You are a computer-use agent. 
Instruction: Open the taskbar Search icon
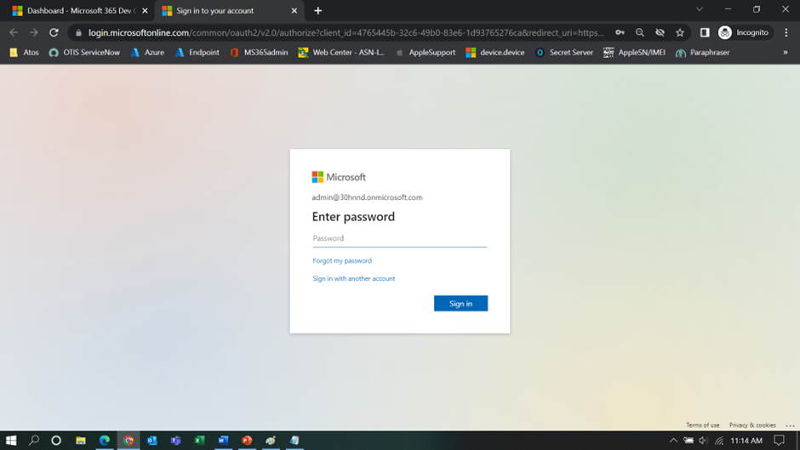[x=34, y=441]
